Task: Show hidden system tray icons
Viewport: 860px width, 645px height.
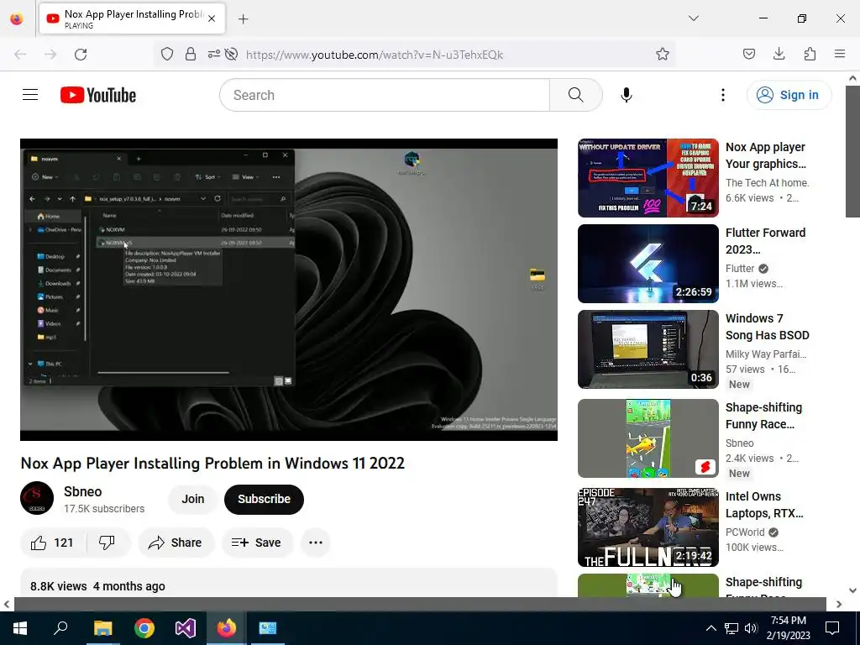Action: pyautogui.click(x=711, y=628)
